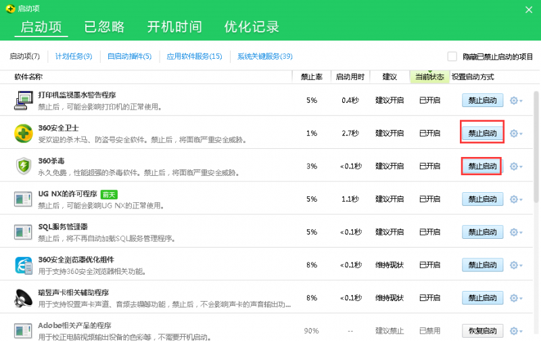Click the SQL服务管理器 program name
Image resolution: width=541 pixels, height=341 pixels.
63,227
